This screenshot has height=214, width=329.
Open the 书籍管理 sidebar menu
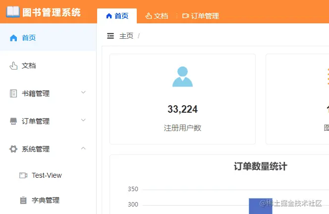coord(48,93)
